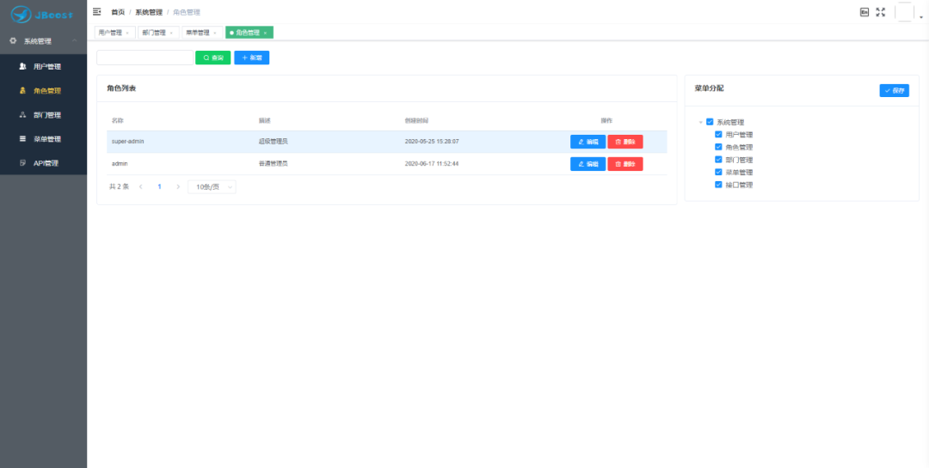Image resolution: width=929 pixels, height=468 pixels.
Task: Uncheck the 角色管理 tree checkbox
Action: click(x=718, y=148)
